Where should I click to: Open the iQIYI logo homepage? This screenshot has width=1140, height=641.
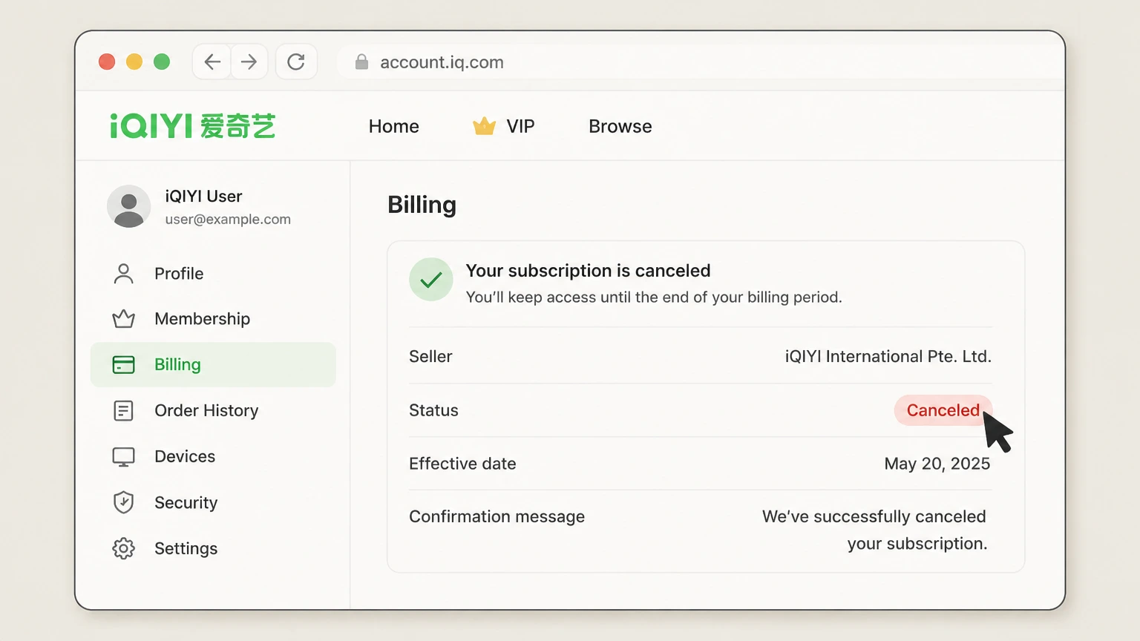(193, 126)
